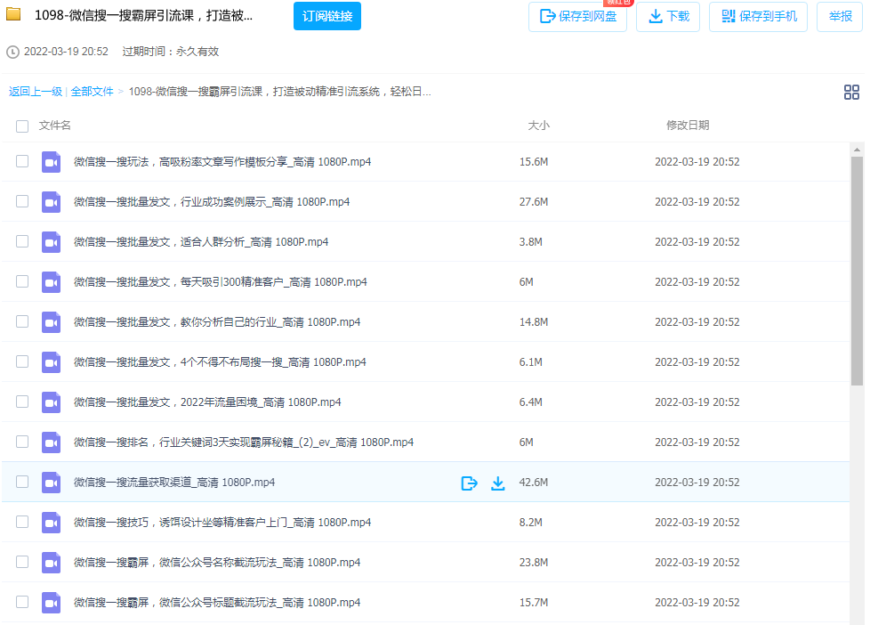Click video icon for 微信公众号名称截流玩法 file

click(51, 562)
